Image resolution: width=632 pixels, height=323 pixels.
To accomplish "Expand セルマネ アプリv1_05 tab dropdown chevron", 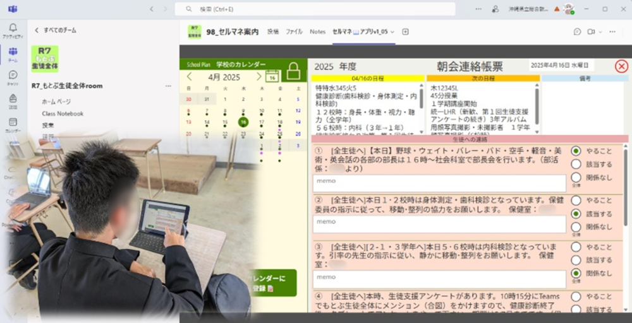I will click(x=392, y=32).
